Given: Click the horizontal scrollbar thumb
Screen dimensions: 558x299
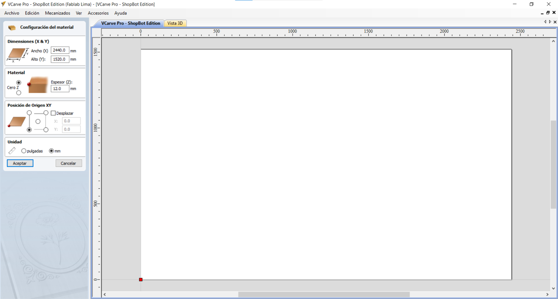Looking at the screenshot, I should coord(324,295).
